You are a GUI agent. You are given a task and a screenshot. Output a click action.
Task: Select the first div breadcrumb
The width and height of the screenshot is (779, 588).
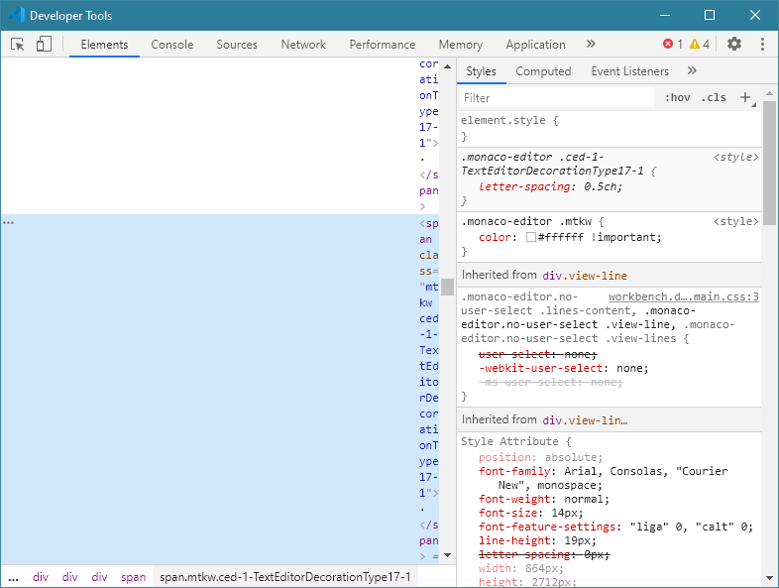coord(41,577)
